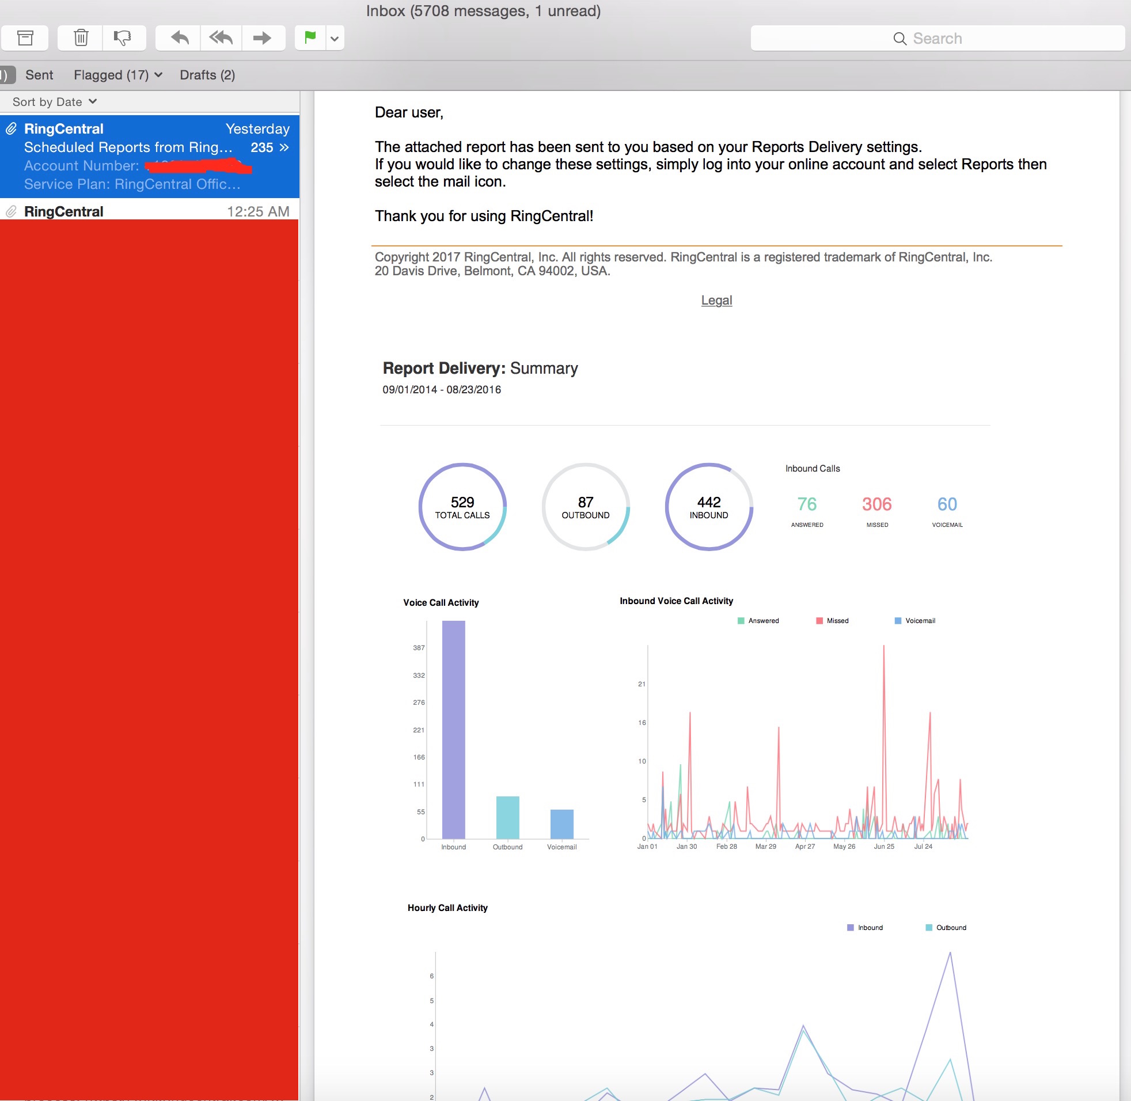Click the archive/move icon in toolbar
The width and height of the screenshot is (1131, 1101).
click(25, 39)
